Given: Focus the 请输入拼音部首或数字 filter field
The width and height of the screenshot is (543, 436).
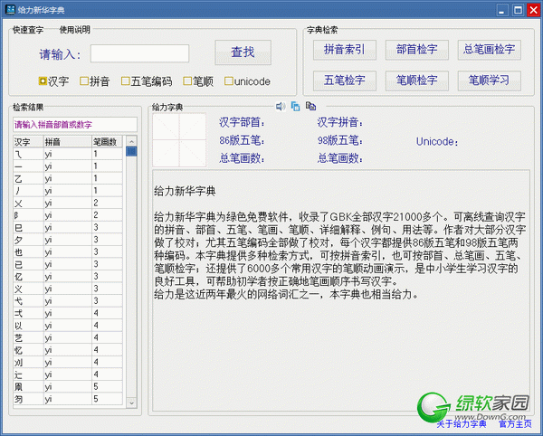Looking at the screenshot, I should [x=75, y=125].
